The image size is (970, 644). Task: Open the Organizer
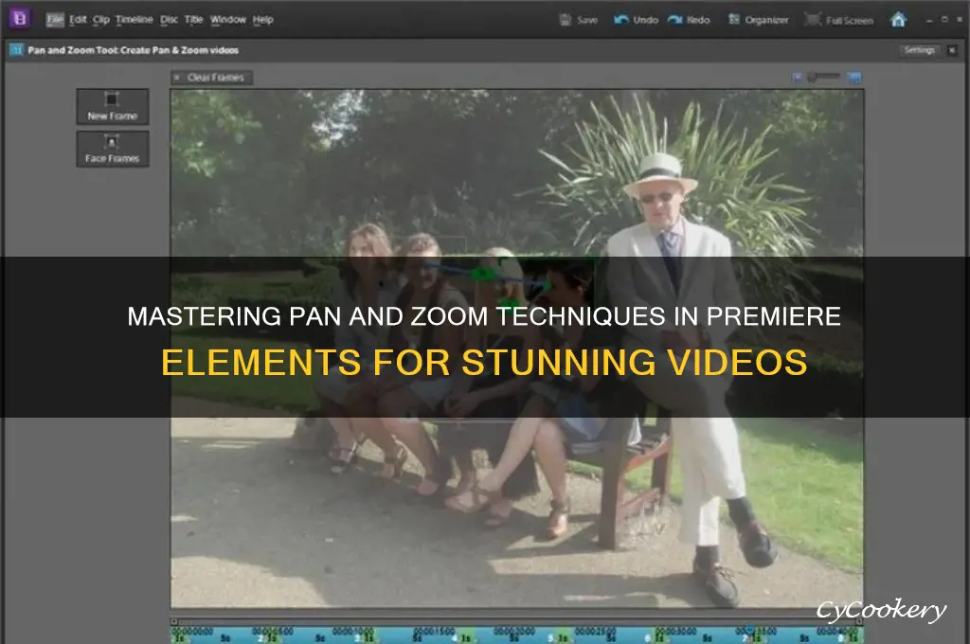pyautogui.click(x=758, y=20)
